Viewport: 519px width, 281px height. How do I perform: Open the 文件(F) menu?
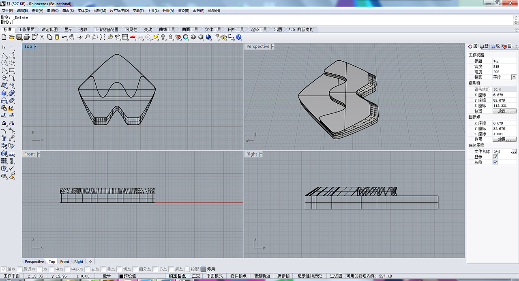tap(7, 11)
